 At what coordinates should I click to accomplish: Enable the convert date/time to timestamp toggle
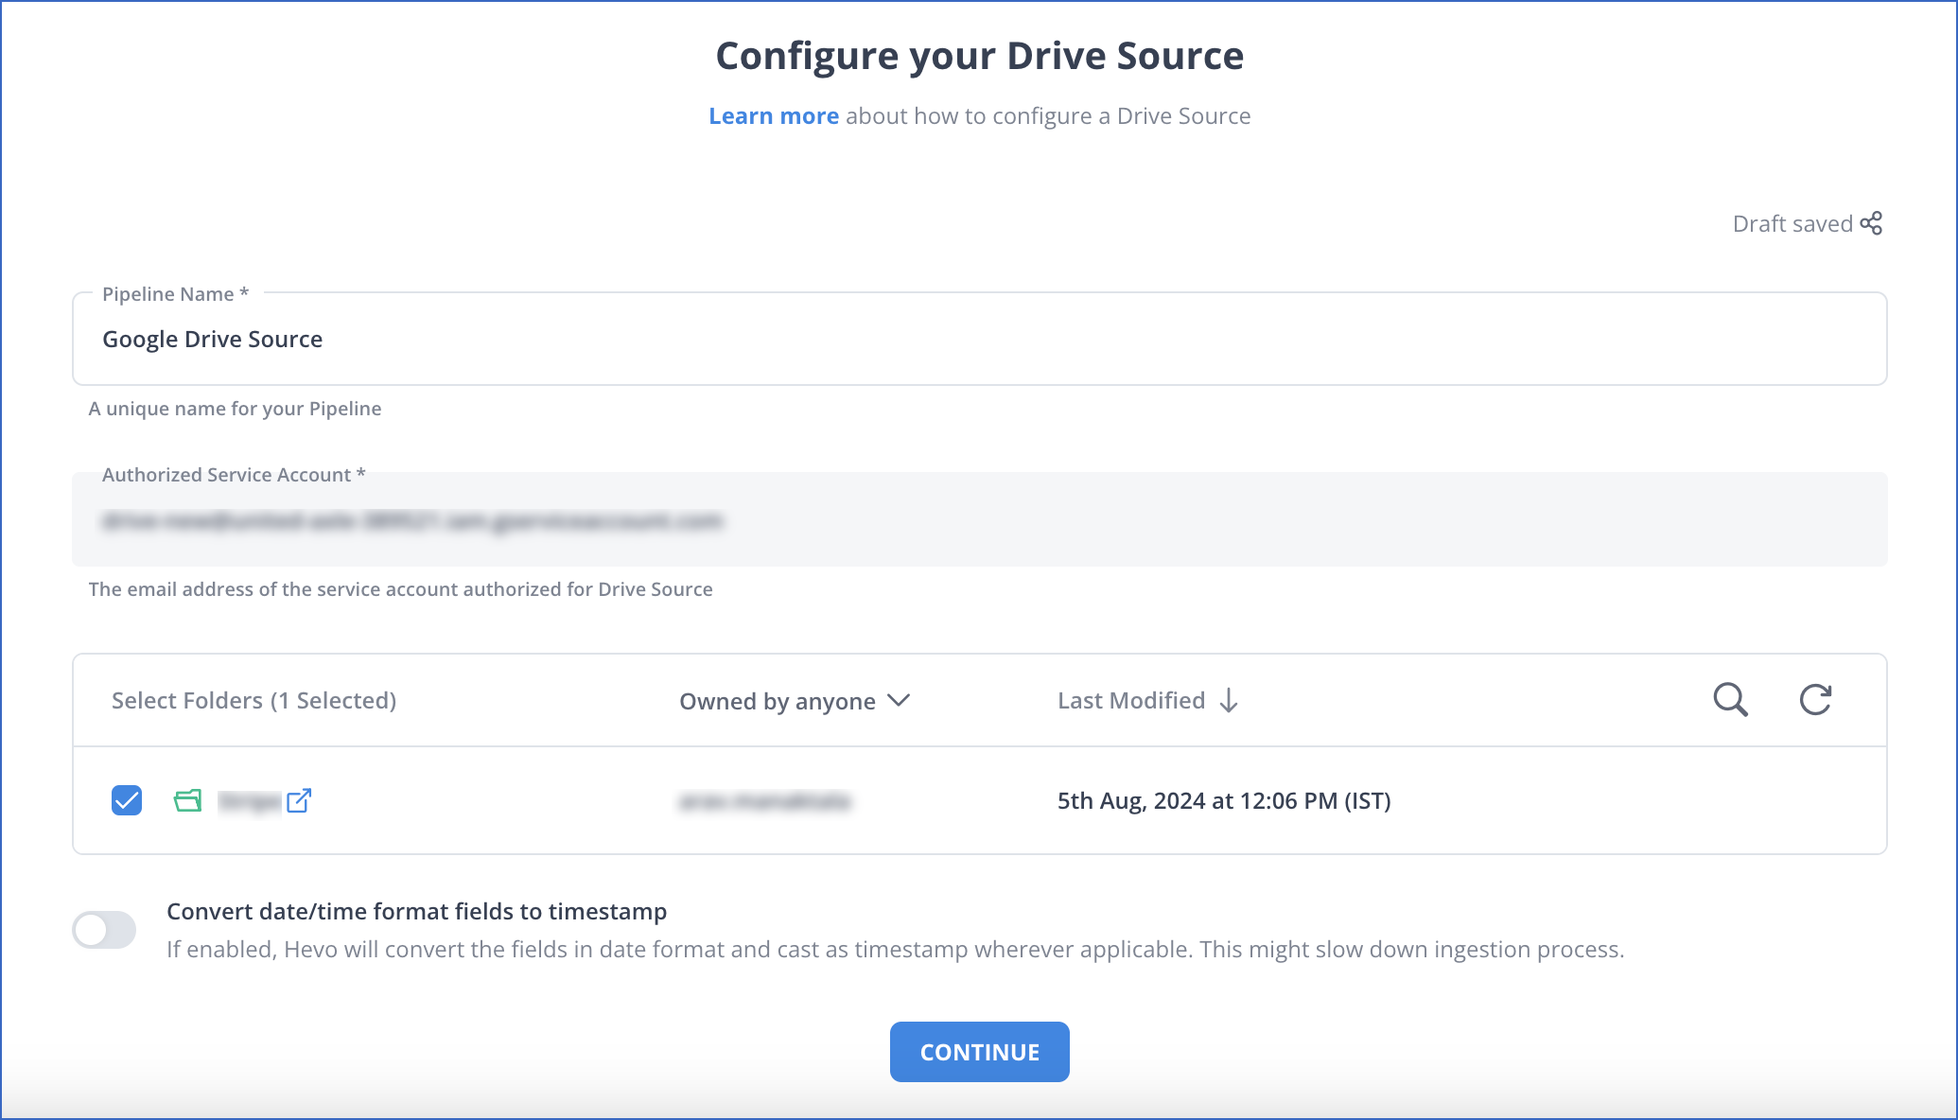click(x=104, y=930)
